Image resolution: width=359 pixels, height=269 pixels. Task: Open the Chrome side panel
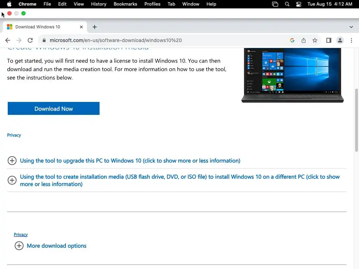click(329, 40)
